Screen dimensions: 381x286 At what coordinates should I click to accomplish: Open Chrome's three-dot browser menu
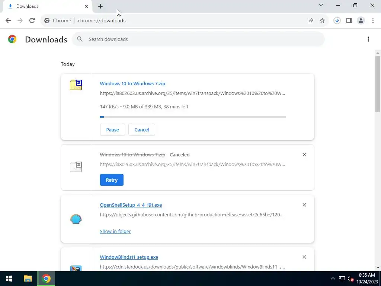click(x=373, y=21)
